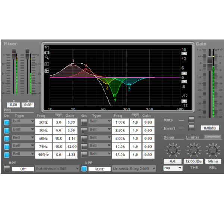Click the down arrow near -12 dB scale
The image size is (224, 224).
(x=184, y=101)
